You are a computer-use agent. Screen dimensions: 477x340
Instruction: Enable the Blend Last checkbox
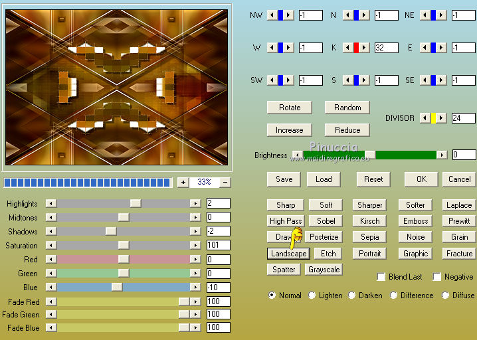click(x=381, y=277)
